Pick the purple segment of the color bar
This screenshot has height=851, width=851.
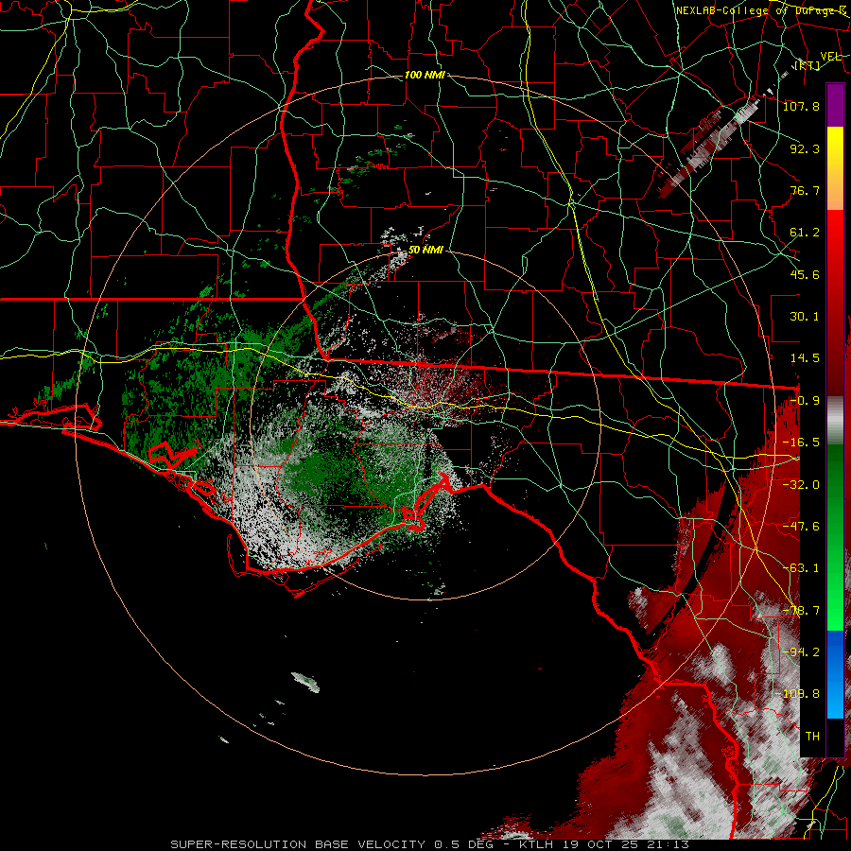(x=835, y=105)
